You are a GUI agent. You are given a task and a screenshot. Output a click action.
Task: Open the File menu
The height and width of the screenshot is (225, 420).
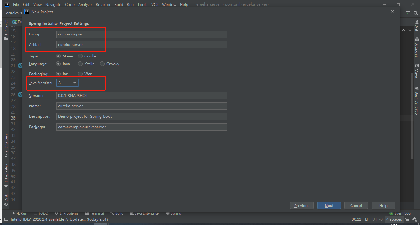click(x=16, y=5)
